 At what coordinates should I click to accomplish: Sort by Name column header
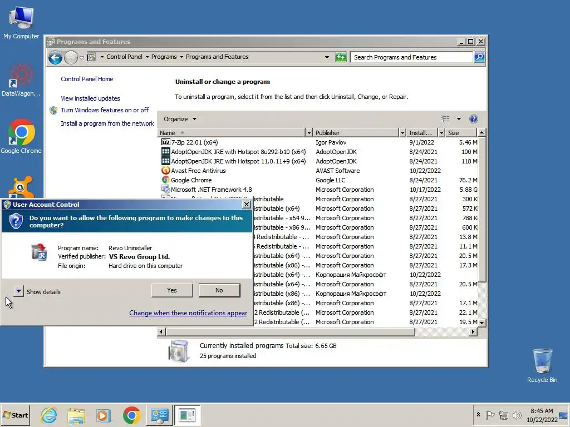click(x=232, y=133)
